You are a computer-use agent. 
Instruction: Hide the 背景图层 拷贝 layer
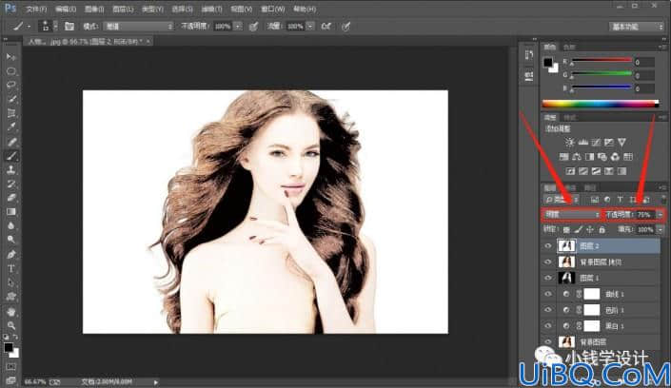(548, 262)
